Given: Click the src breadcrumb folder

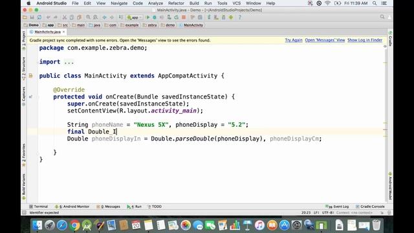Looking at the screenshot, I should pyautogui.click(x=63, y=25).
